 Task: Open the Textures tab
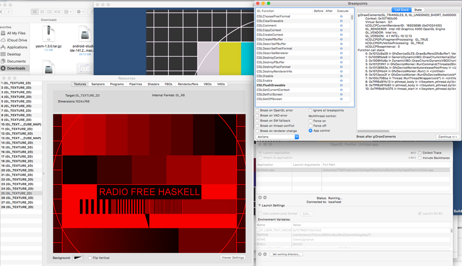[x=80, y=84]
